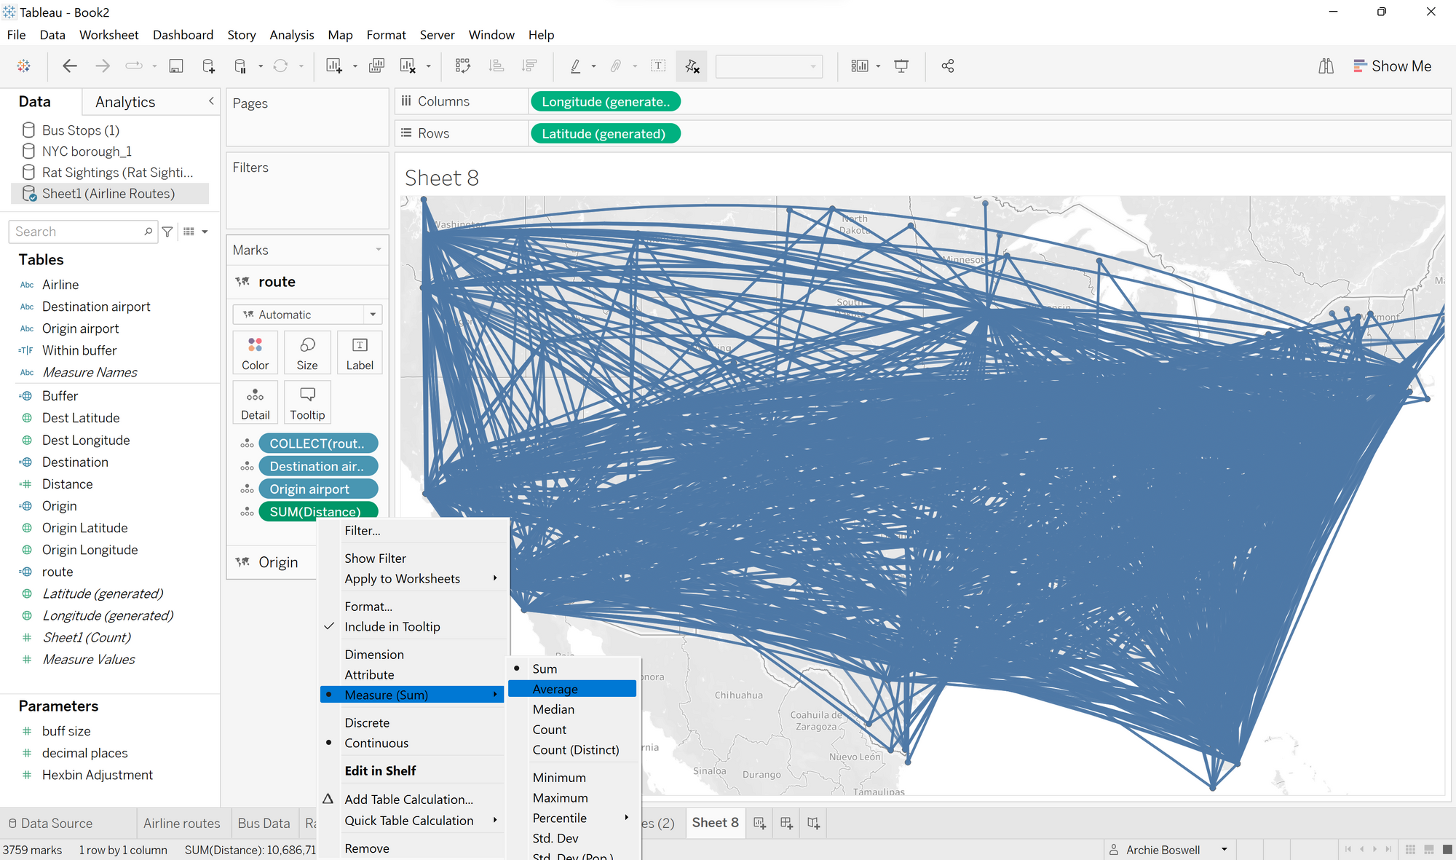Click the Show Me button
This screenshot has height=860, width=1456.
pos(1392,66)
